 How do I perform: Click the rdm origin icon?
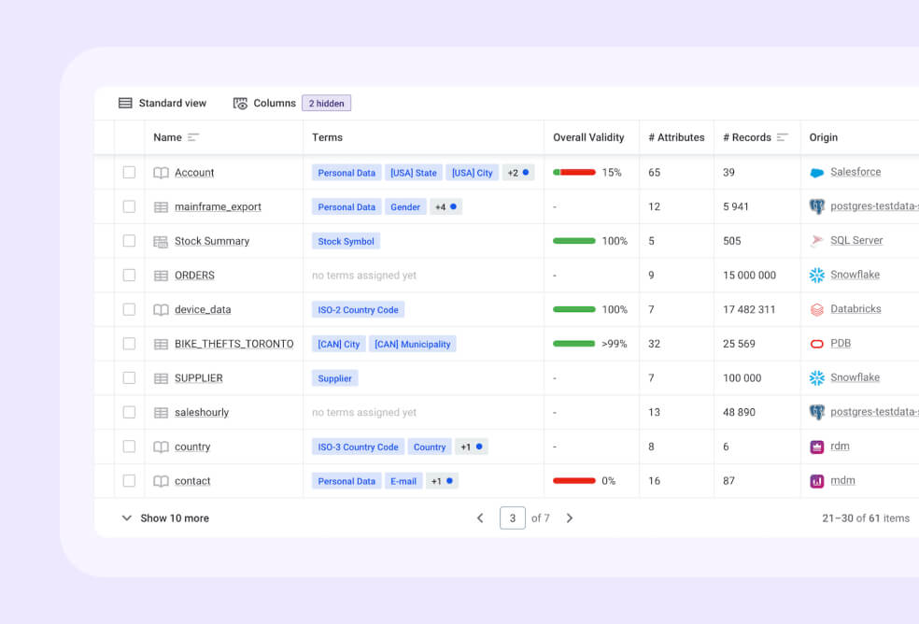[x=817, y=447]
